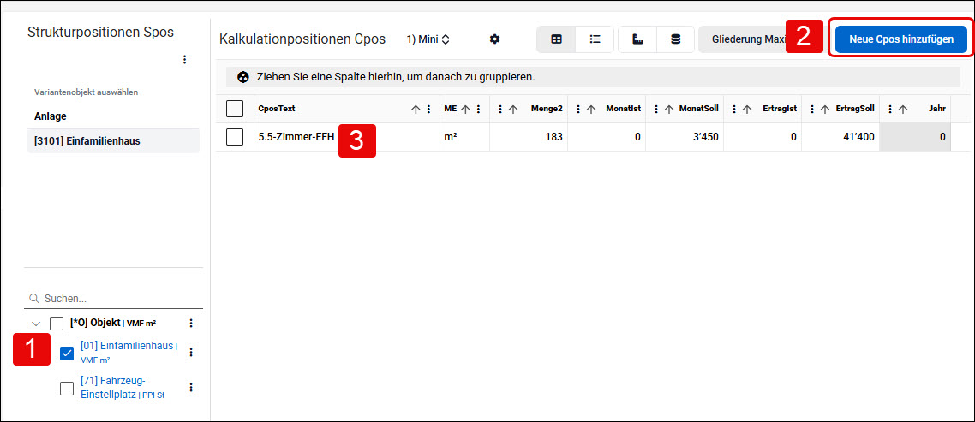The width and height of the screenshot is (975, 422).
Task: Open the gear settings icon beside Mini
Action: 494,39
